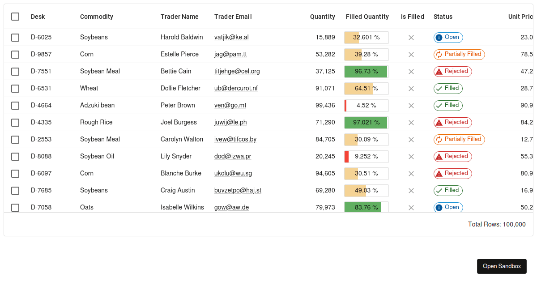The image size is (537, 282).
Task: Click the Open info icon for Isabelle Wilkins
Action: tap(439, 208)
